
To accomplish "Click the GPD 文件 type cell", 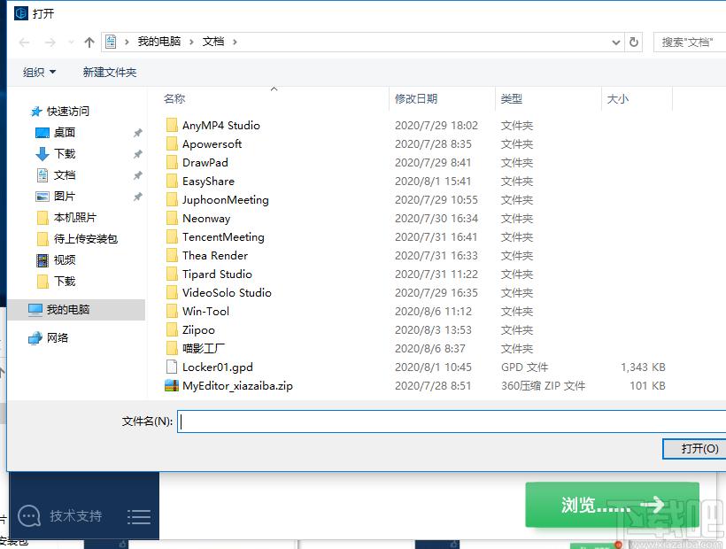I will point(524,367).
